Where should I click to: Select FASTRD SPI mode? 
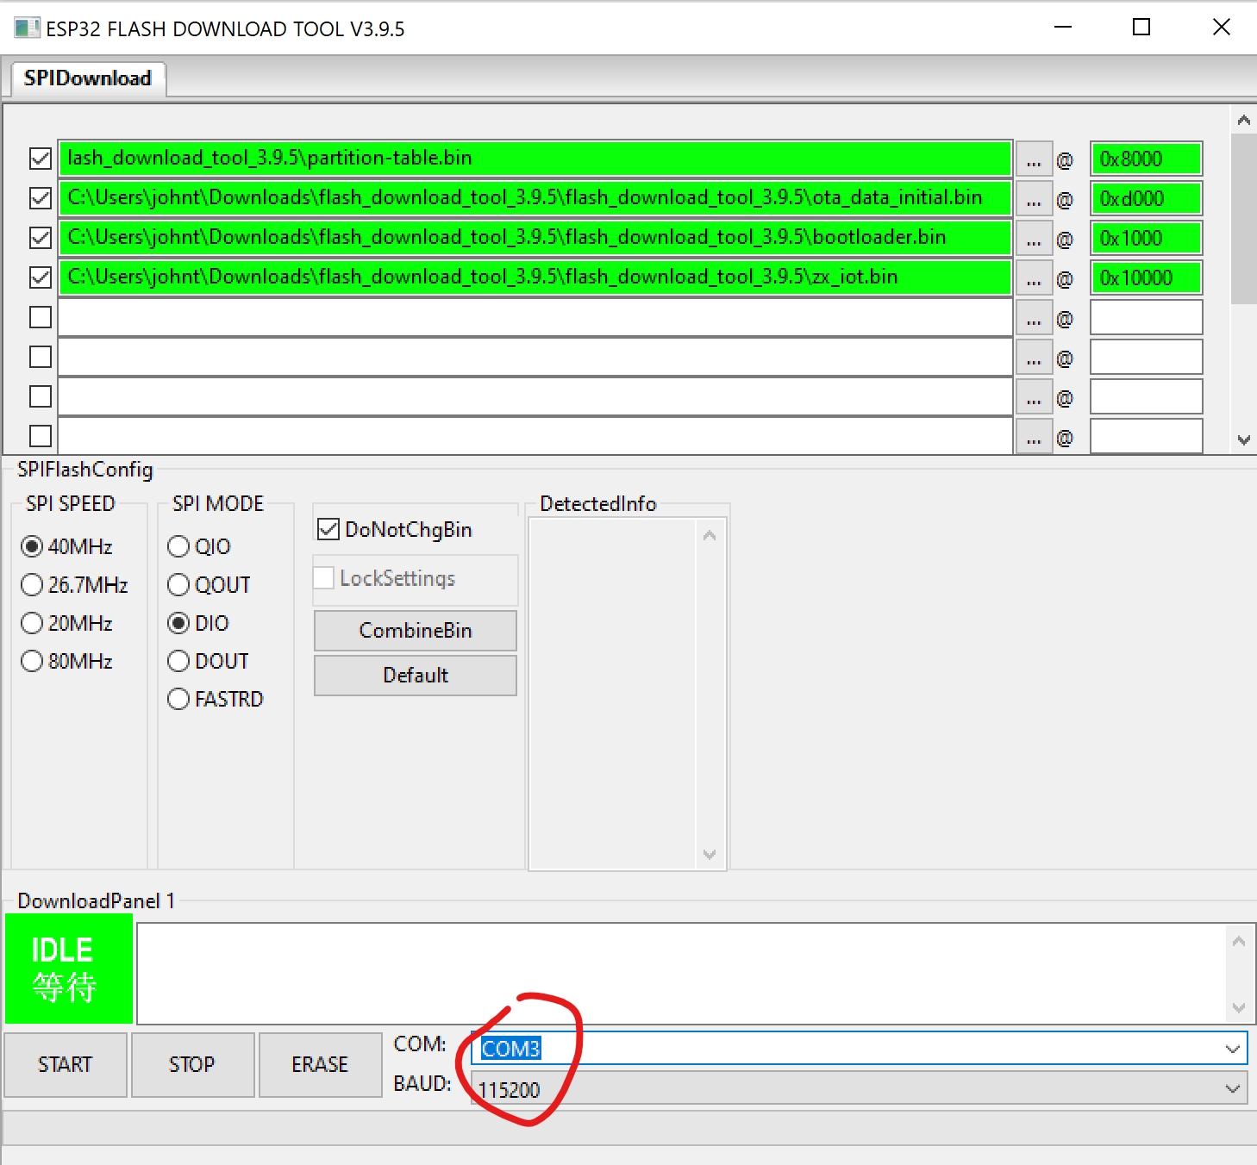[x=178, y=699]
